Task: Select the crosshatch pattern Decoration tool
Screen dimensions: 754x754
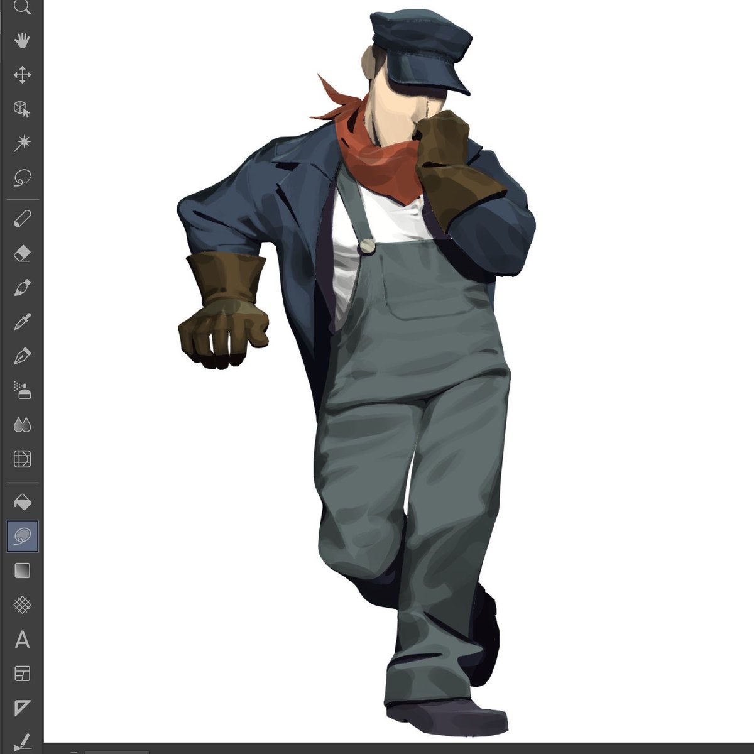Action: coord(22,605)
